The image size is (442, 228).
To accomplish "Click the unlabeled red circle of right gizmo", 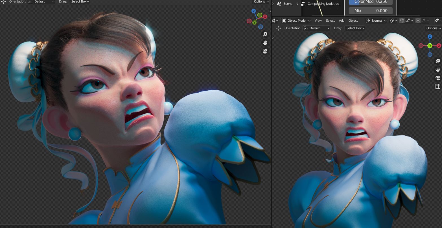I will tap(421, 46).
